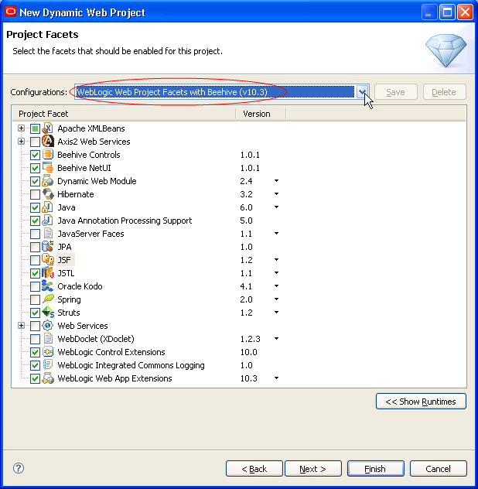Tick the JSF checkbox

pos(35,260)
